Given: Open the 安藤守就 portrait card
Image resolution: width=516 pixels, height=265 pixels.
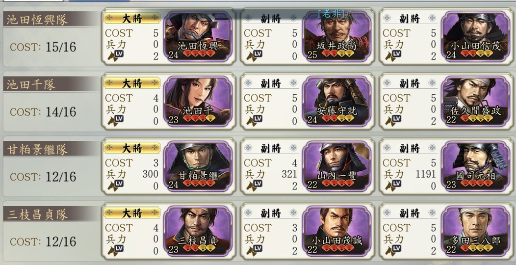Looking at the screenshot, I should coord(336,101).
